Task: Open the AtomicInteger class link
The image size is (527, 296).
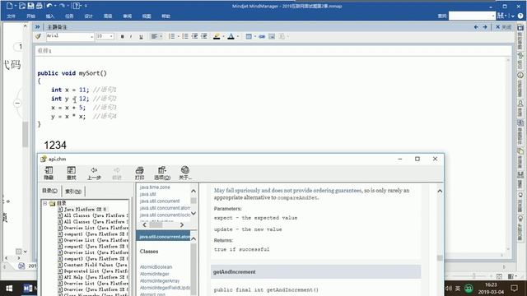Action: 155,274
